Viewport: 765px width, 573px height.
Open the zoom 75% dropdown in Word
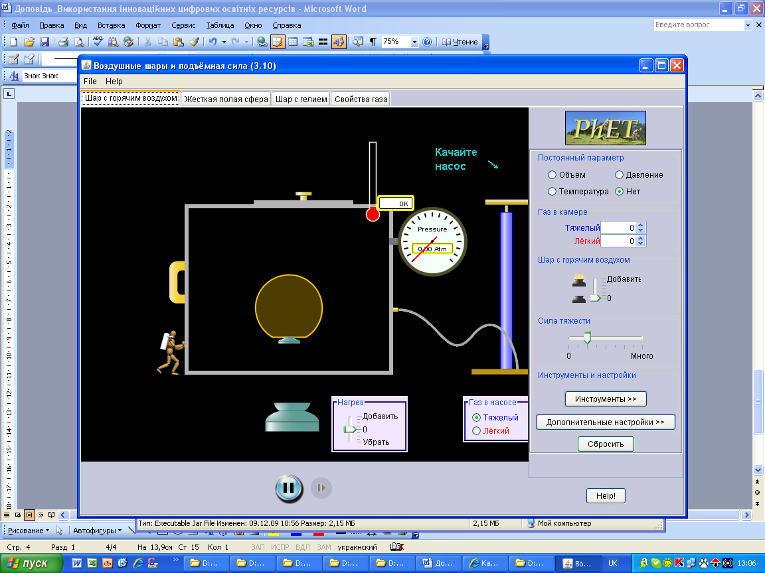click(x=414, y=42)
